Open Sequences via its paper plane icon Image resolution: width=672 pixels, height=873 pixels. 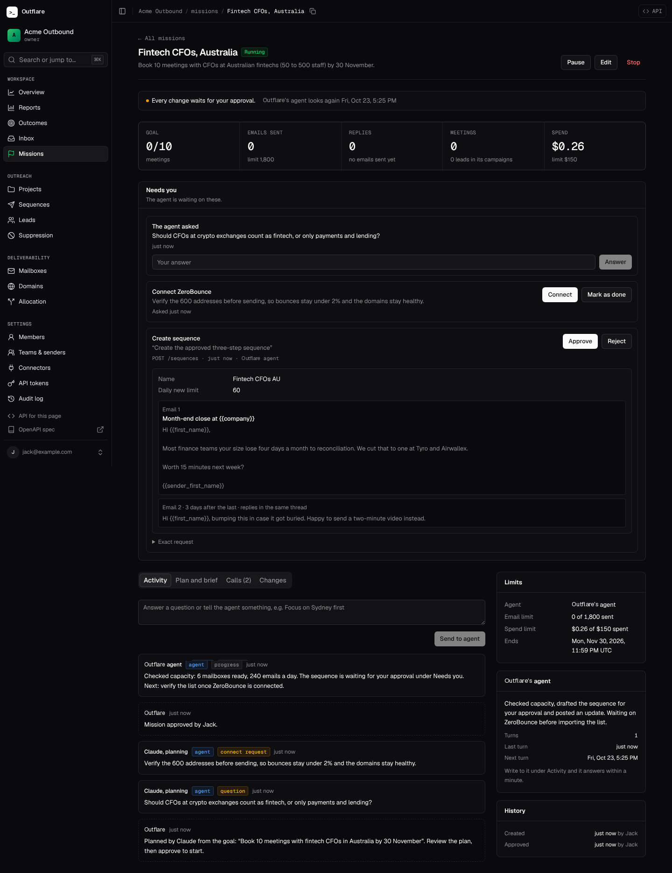[11, 205]
